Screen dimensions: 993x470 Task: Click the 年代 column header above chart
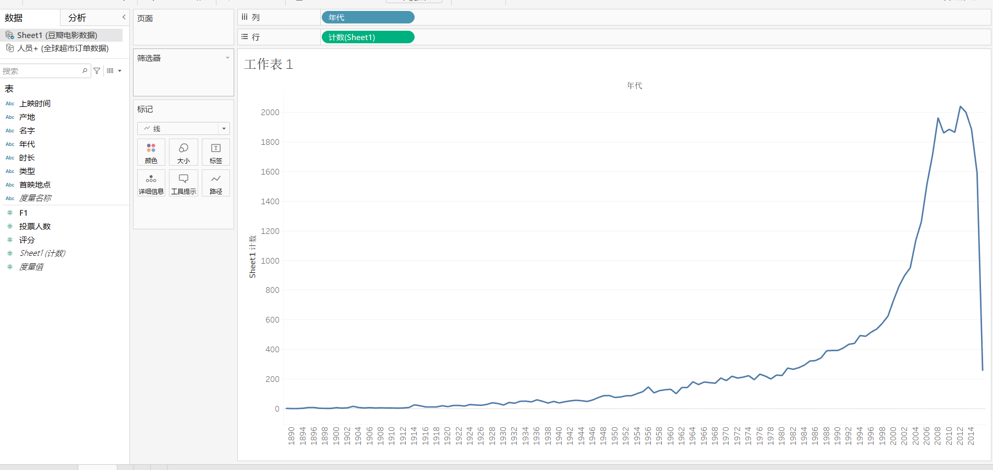pos(634,85)
